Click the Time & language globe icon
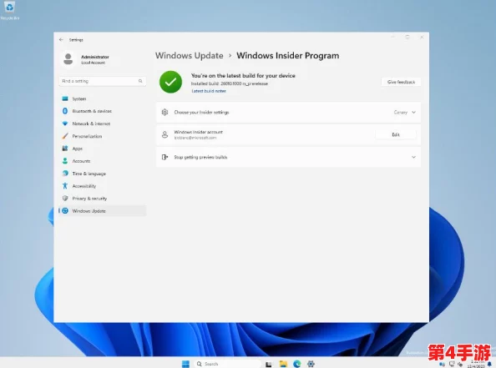This screenshot has height=368, width=496. tap(65, 174)
